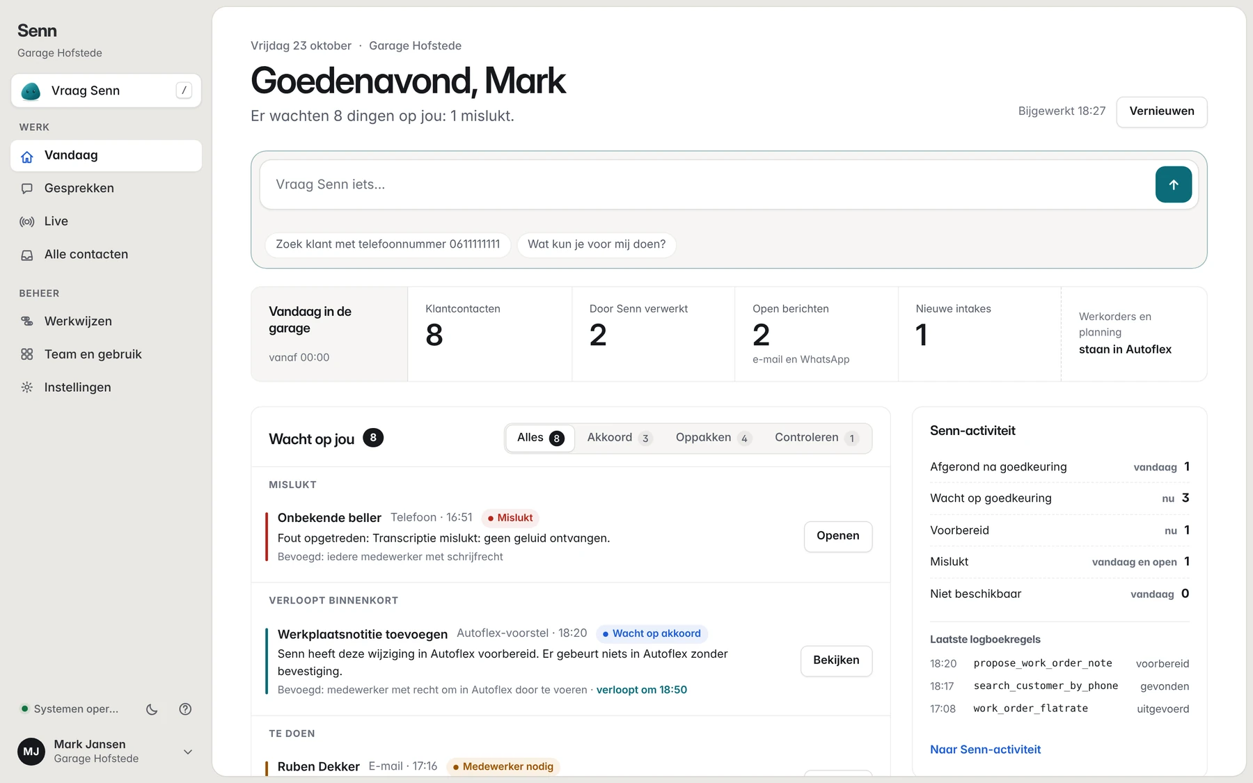Submit question with the teal arrow button
Viewport: 1253px width, 783px height.
(x=1174, y=184)
